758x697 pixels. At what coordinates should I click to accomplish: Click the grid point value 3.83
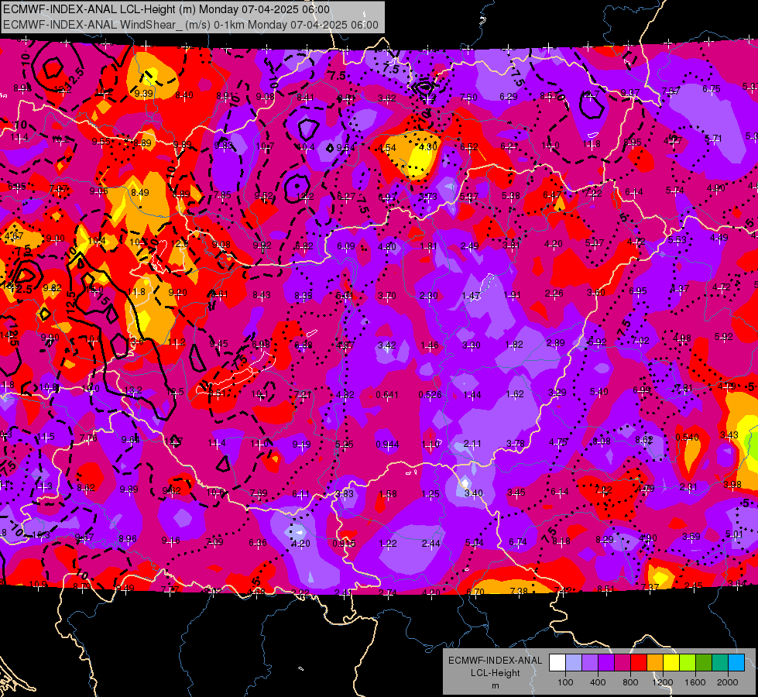[345, 494]
